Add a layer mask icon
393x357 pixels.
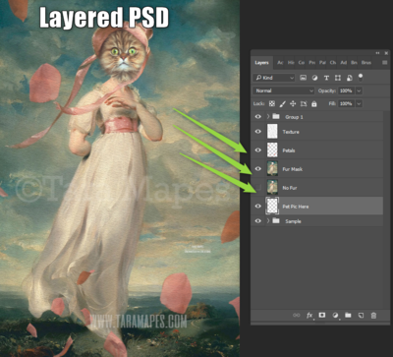[x=322, y=315]
